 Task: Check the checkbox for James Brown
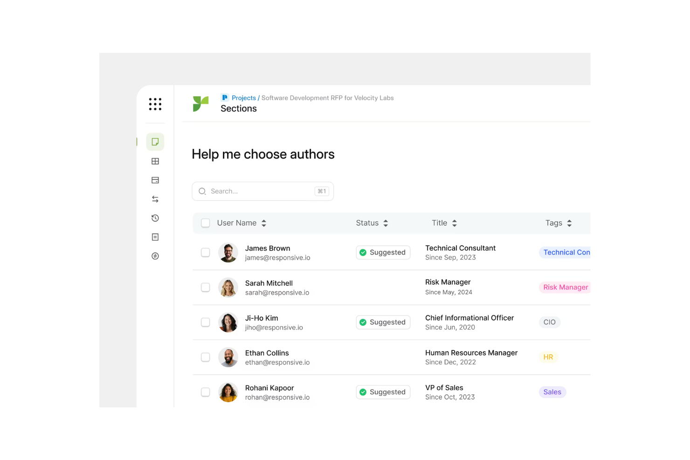205,252
